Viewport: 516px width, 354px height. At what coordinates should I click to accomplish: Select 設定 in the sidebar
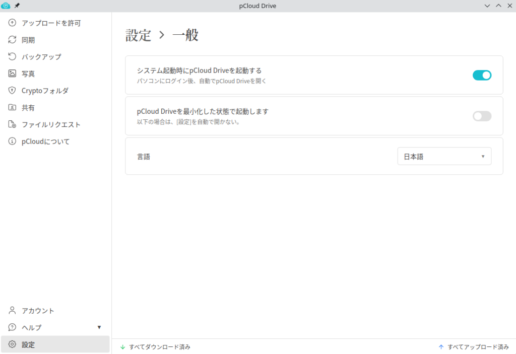[28, 344]
